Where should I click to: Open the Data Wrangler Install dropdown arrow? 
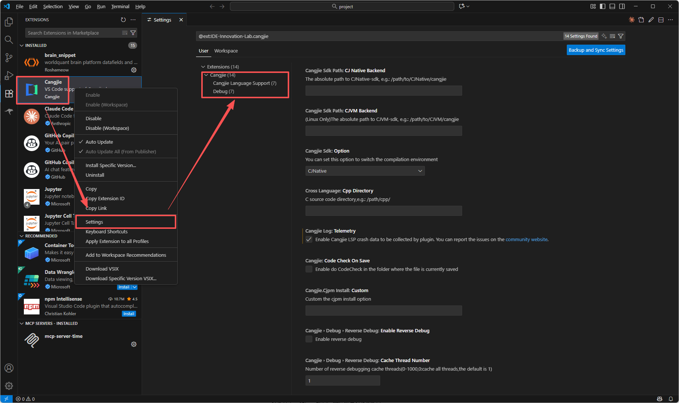[135, 287]
